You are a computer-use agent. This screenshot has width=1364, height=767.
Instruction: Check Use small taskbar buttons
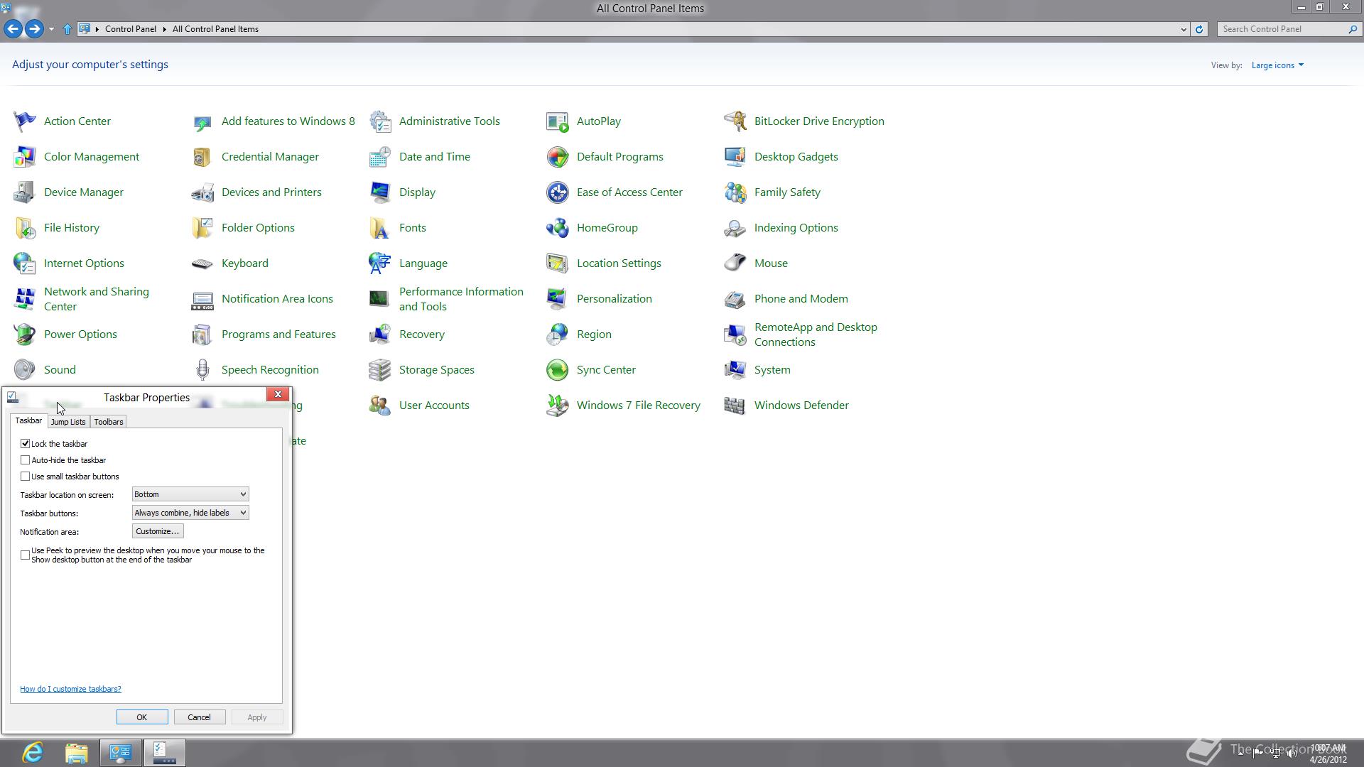(26, 476)
